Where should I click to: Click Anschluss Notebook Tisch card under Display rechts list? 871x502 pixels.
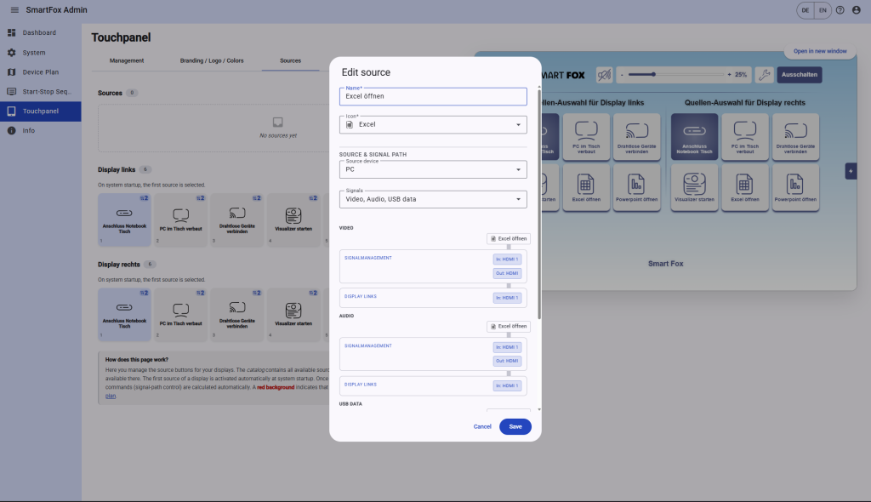pyautogui.click(x=124, y=315)
